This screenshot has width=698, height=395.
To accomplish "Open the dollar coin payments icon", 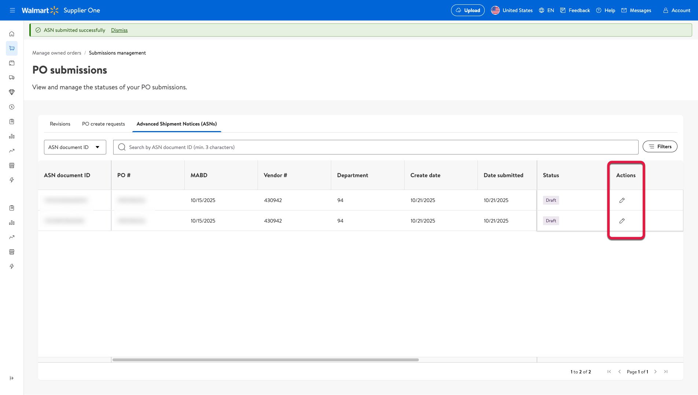I will click(12, 107).
